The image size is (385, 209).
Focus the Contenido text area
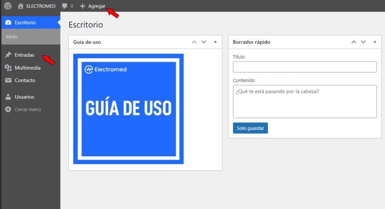[x=305, y=101]
